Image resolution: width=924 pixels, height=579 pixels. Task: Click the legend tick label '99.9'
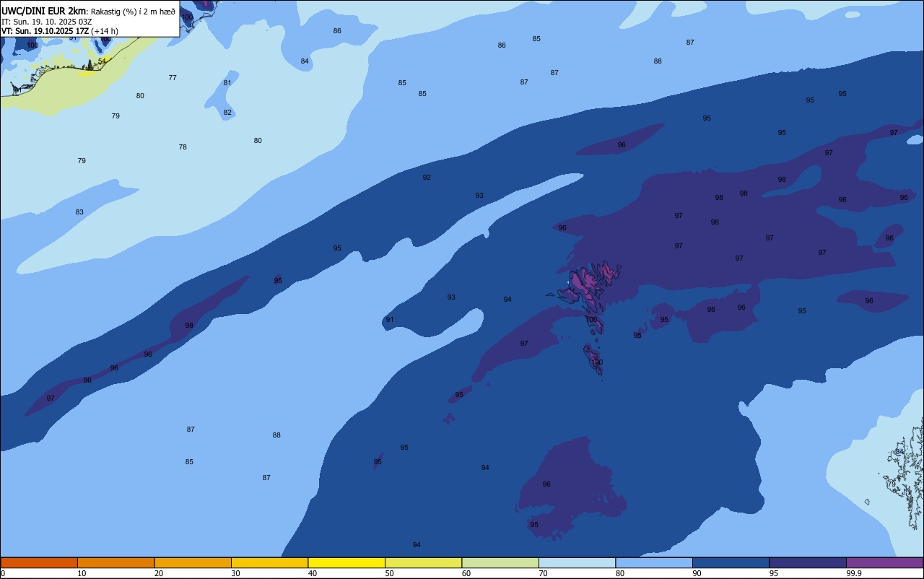pos(853,573)
